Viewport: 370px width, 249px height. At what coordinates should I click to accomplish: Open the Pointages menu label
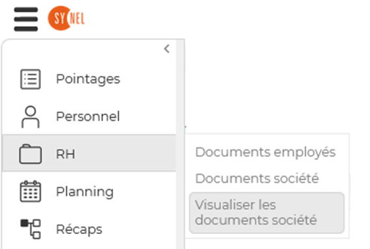point(88,79)
